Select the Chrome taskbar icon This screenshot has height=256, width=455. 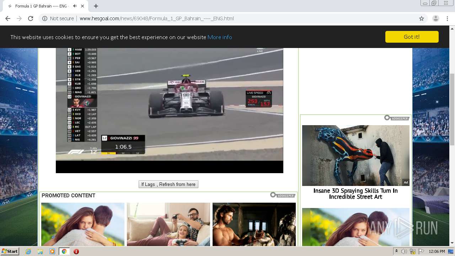pos(64,251)
